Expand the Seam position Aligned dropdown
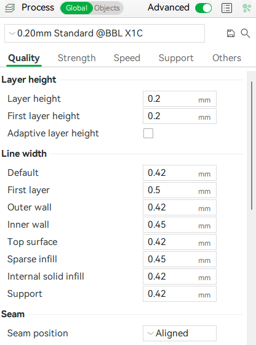 point(180,333)
